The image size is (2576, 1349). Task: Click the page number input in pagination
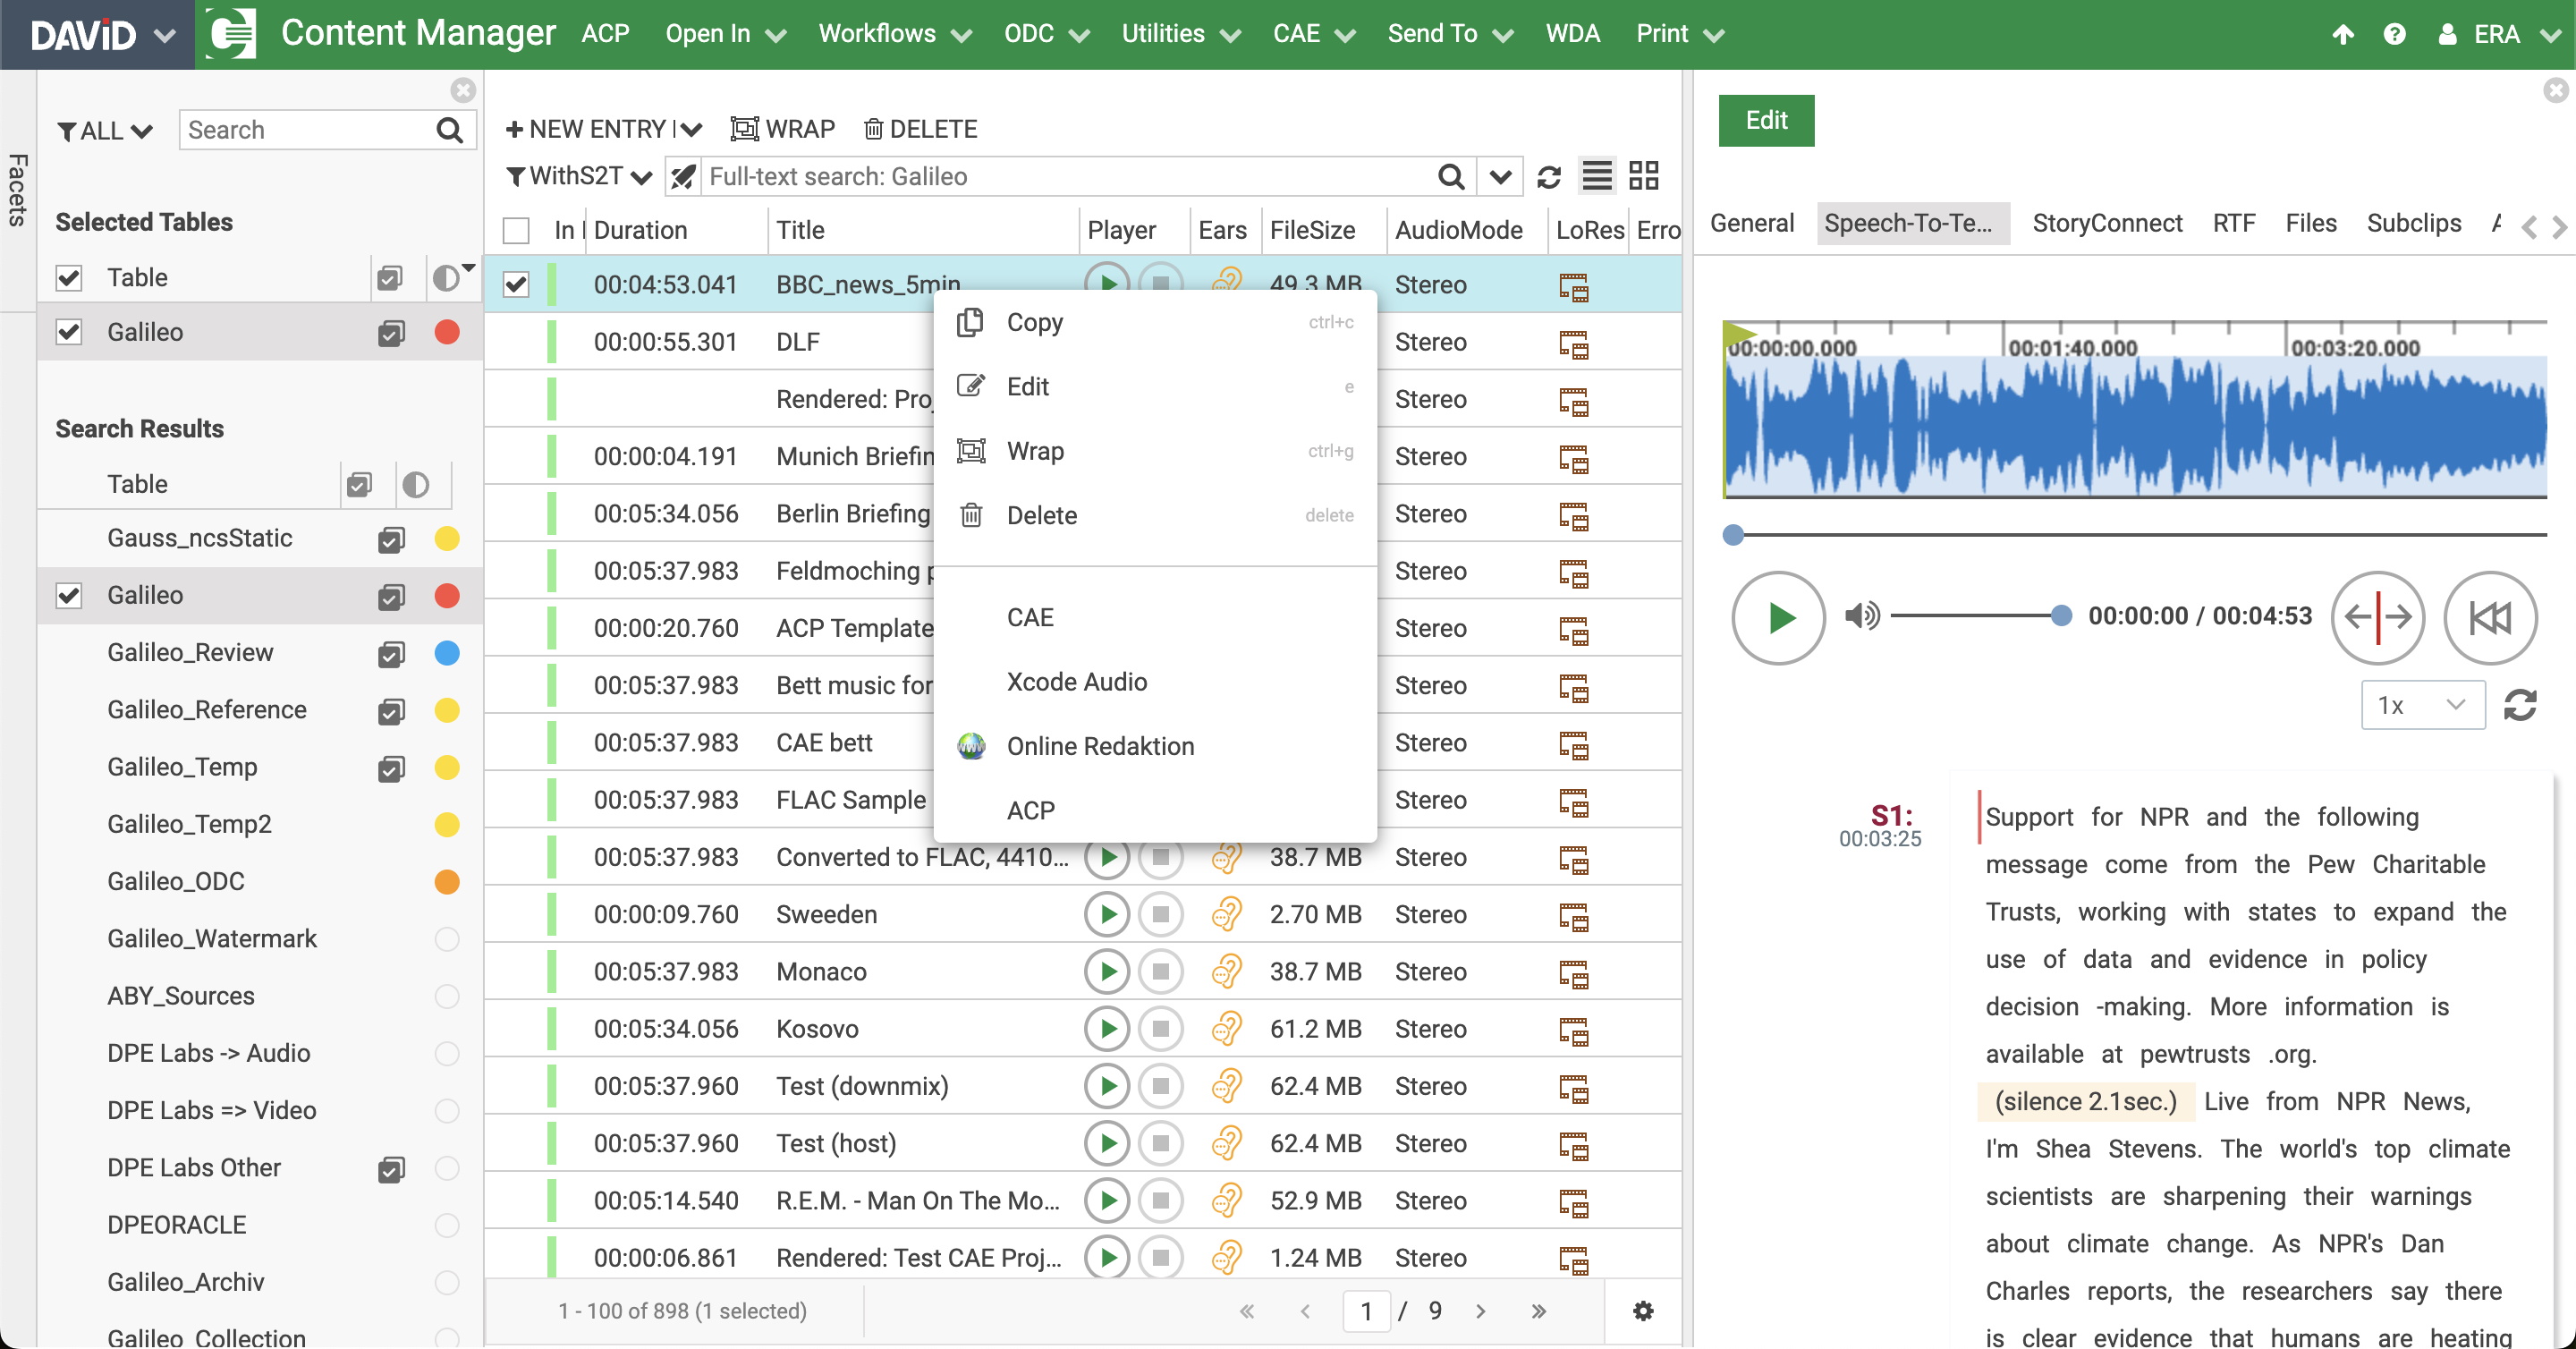(1366, 1311)
